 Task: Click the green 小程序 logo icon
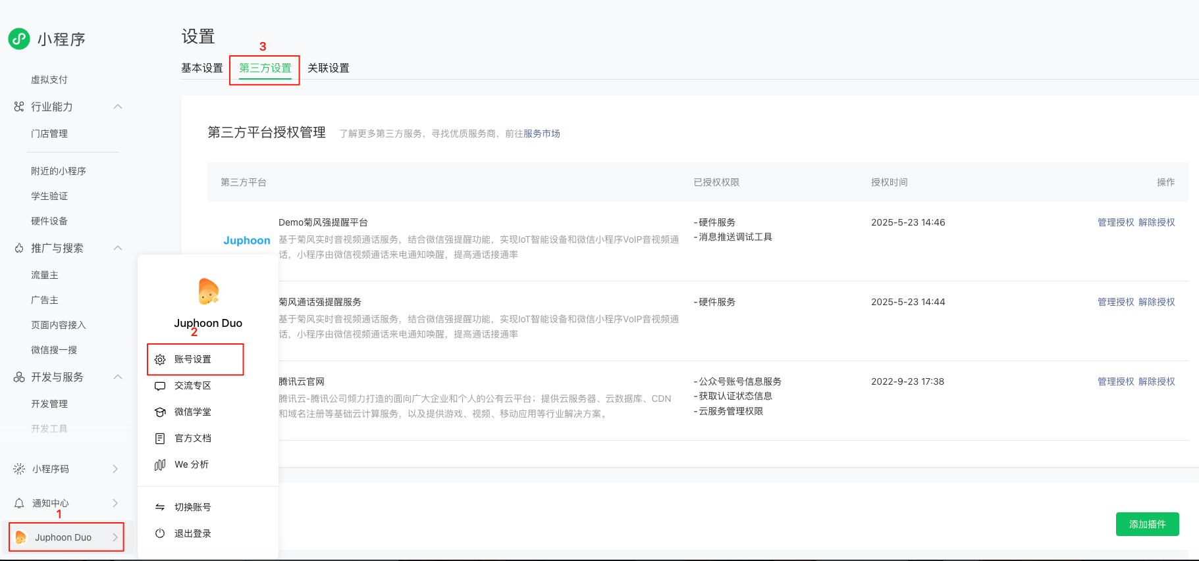[19, 39]
